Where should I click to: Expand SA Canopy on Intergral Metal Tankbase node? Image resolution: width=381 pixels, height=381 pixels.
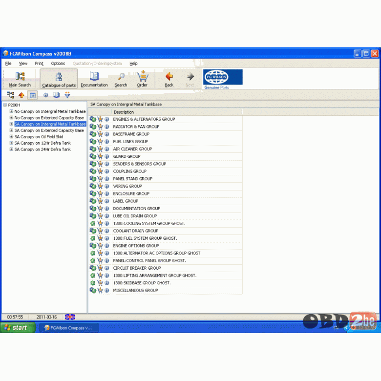coord(11,124)
